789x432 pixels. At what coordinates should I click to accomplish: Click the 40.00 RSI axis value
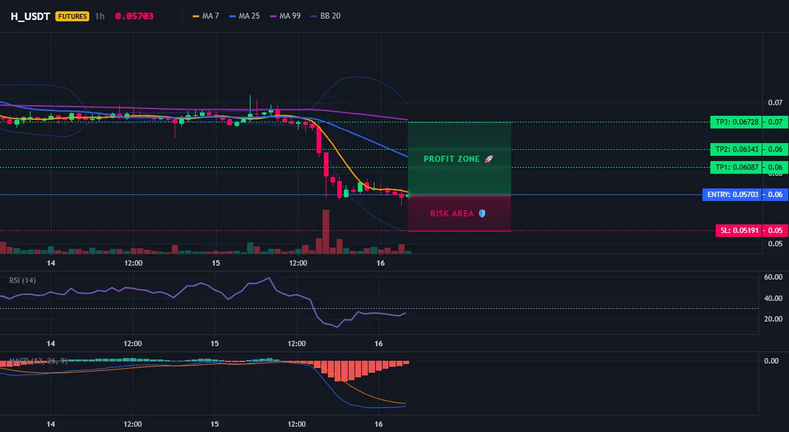(773, 298)
